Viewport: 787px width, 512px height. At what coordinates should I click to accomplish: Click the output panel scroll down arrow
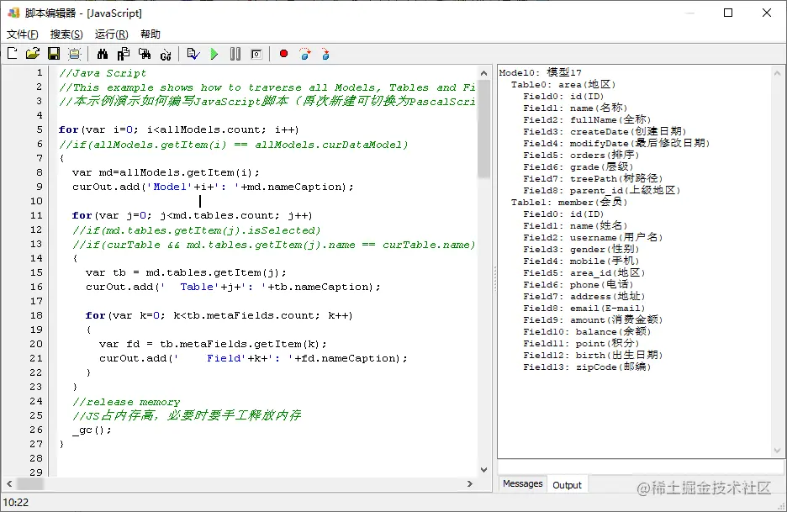[x=778, y=451]
